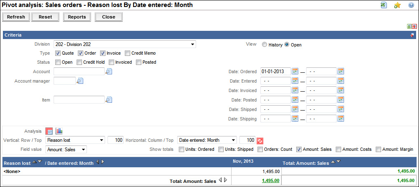Open the Field value Amount: Sales dropdown
Viewport: 419px width, 187px height.
coord(83,149)
